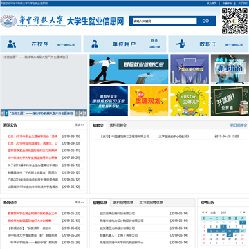Open 国家留学基金 notice dated 2019-06-11
The width and height of the screenshot is (249, 249).
pyautogui.click(x=33, y=151)
